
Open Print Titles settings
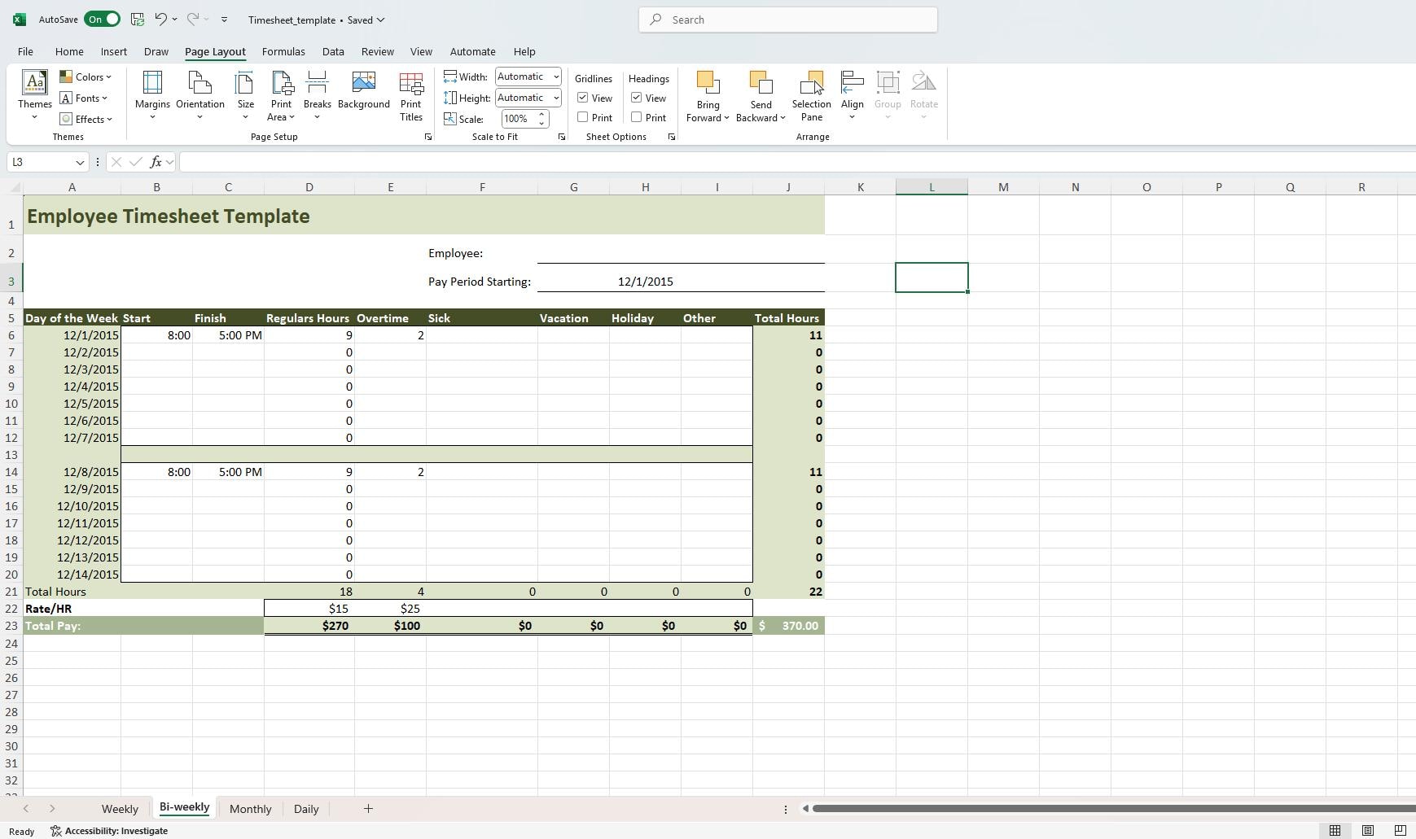pyautogui.click(x=411, y=96)
